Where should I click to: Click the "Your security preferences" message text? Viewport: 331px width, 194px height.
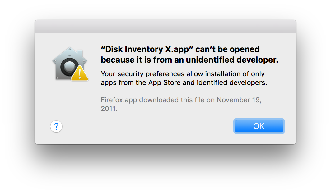[x=143, y=74]
